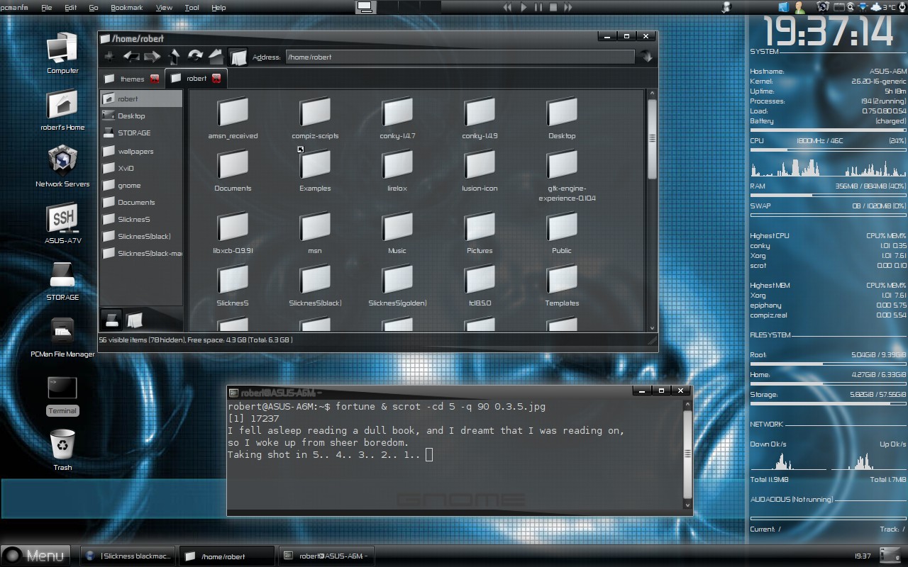Click the Refresh icon in PCManFM toolbar
Screen dimensions: 908x567
pos(195,56)
